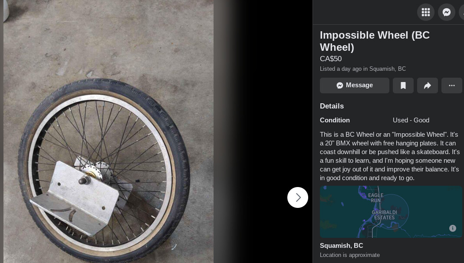
Task: Share the listing using arrow icon
Action: coord(427,85)
